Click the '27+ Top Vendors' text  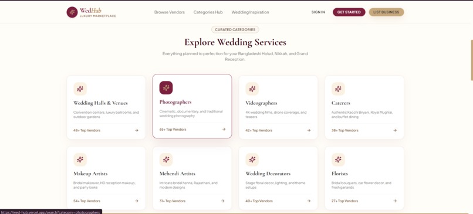click(x=345, y=201)
